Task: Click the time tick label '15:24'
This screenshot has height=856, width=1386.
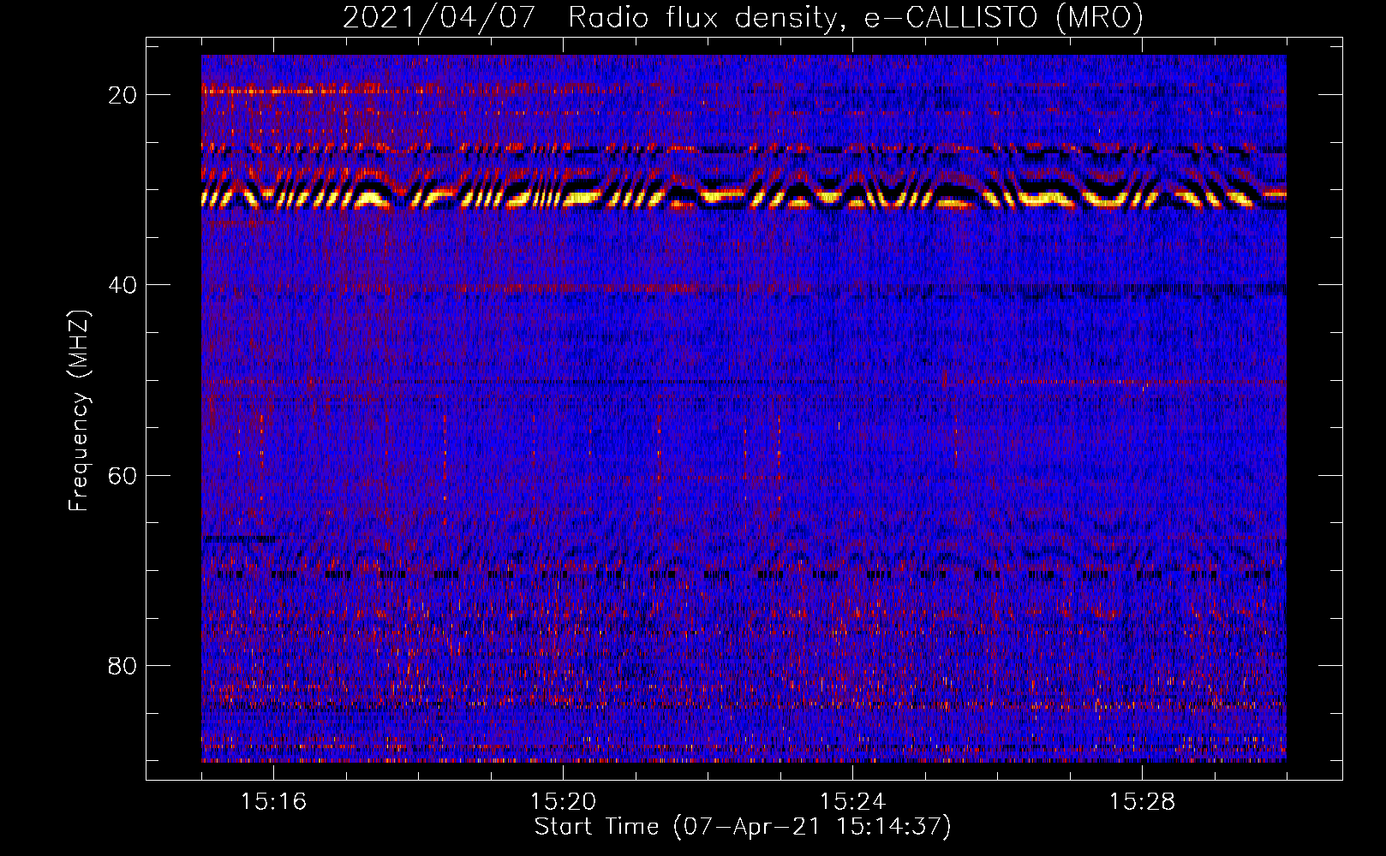Action: (x=852, y=801)
